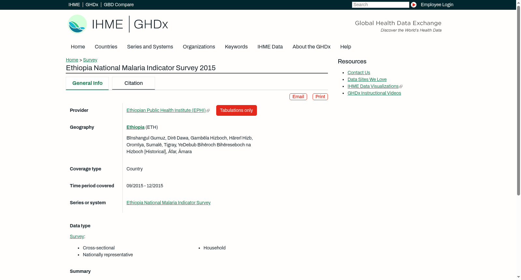Click the page title 'Ethiopia National Malaria Indicator Survey 2015'
The image size is (521, 280).
click(141, 68)
